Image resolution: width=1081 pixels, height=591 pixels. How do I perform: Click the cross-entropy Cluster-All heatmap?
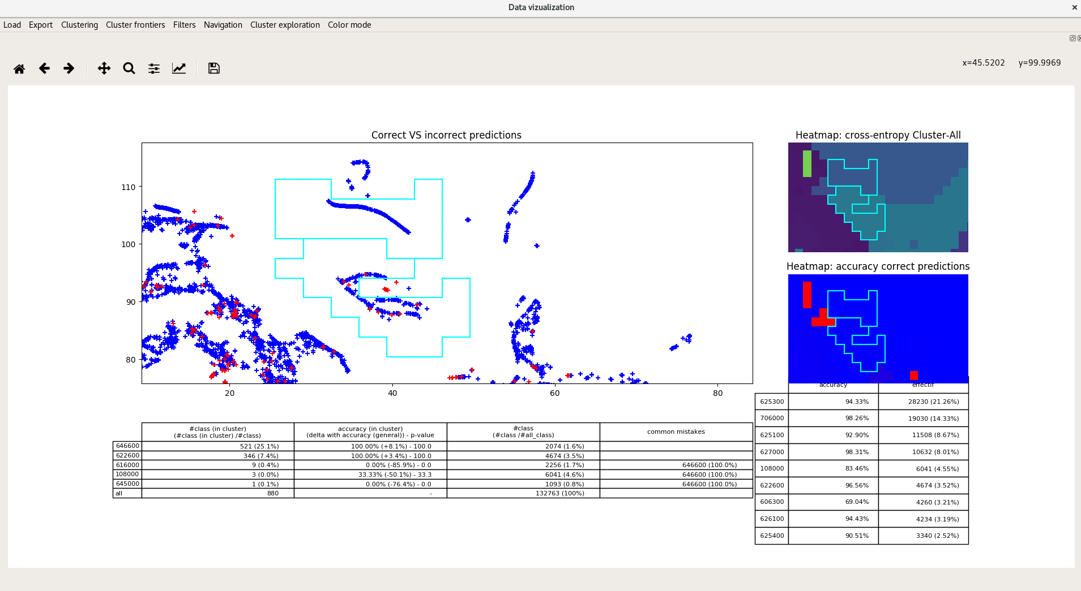point(878,197)
